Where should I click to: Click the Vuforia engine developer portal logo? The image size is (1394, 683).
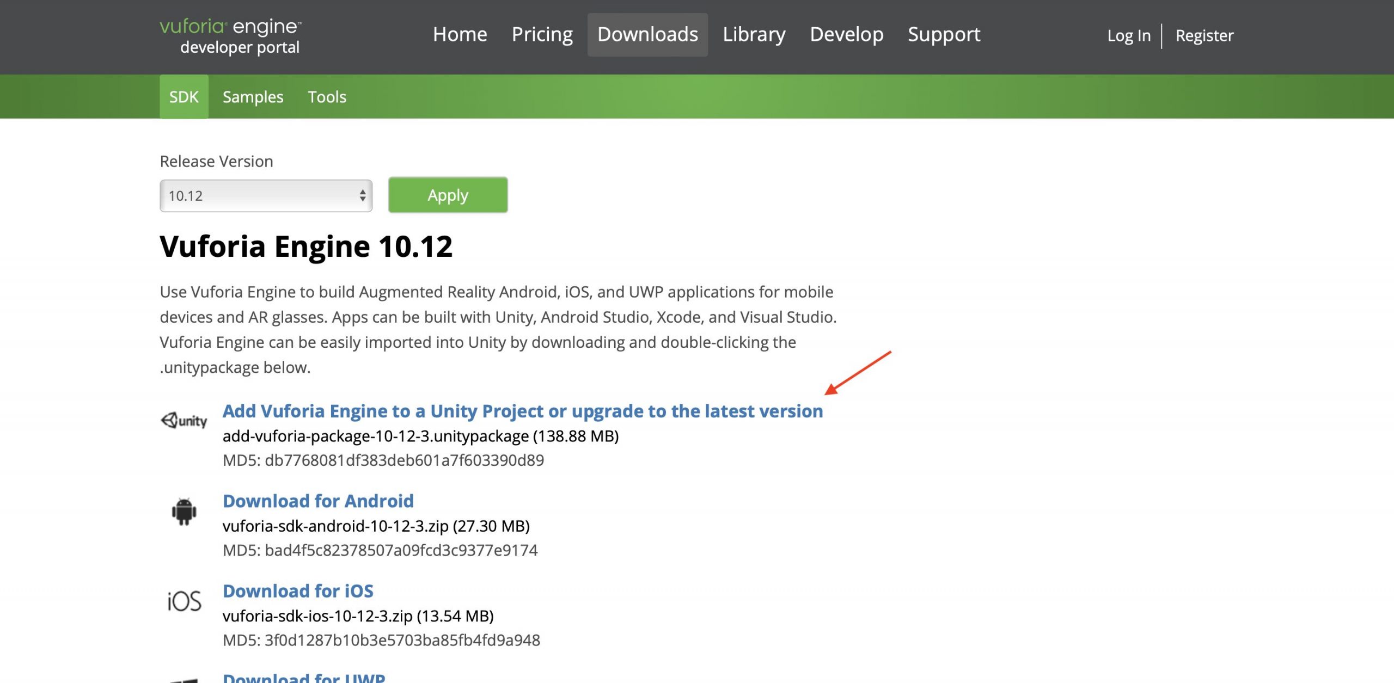tap(230, 36)
